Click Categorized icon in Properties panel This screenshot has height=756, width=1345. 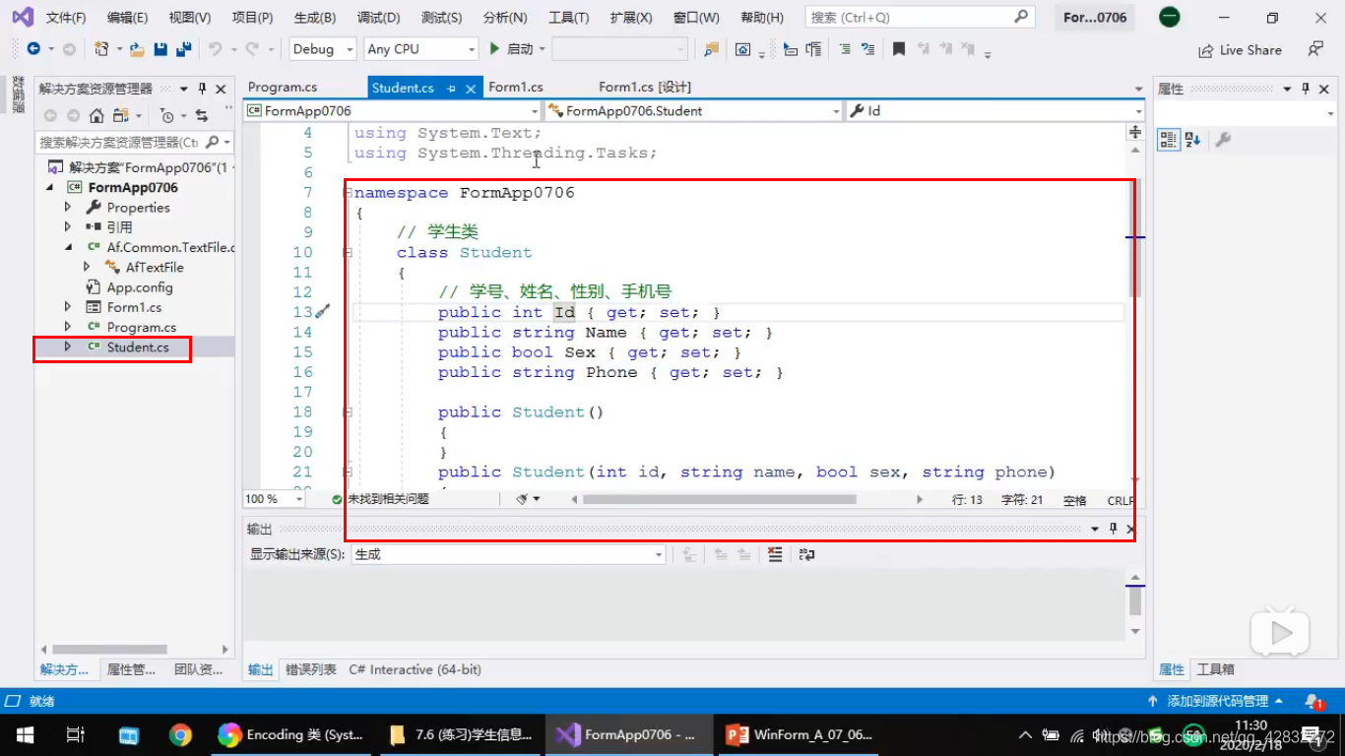pyautogui.click(x=1168, y=140)
